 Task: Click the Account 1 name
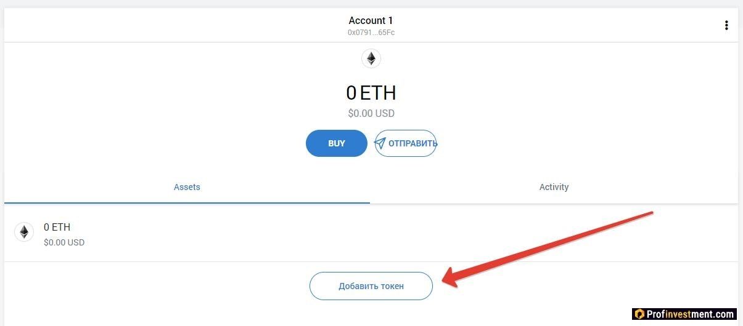371,21
